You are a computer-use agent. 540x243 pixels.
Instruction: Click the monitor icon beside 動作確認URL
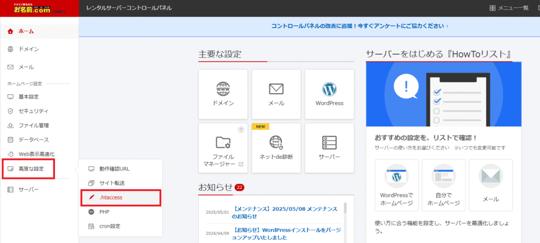91,169
